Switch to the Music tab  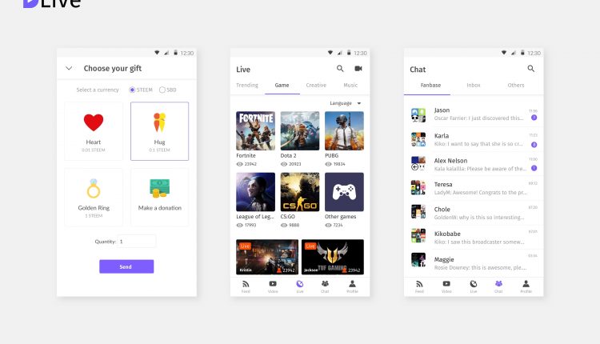pyautogui.click(x=350, y=86)
